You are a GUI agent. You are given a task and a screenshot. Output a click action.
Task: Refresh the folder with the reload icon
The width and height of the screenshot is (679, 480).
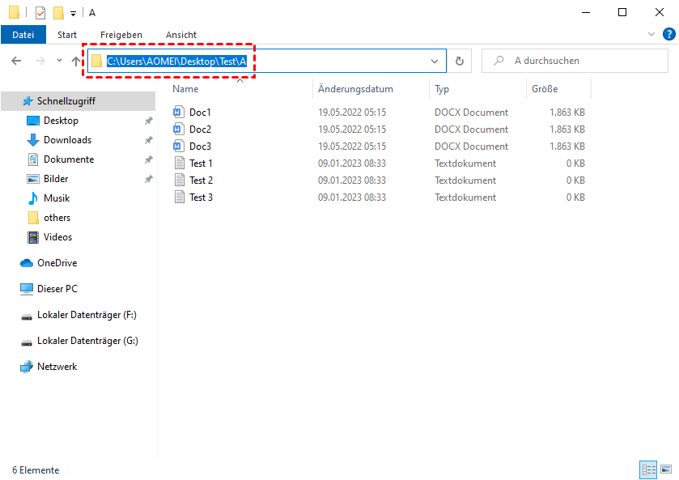pyautogui.click(x=460, y=61)
